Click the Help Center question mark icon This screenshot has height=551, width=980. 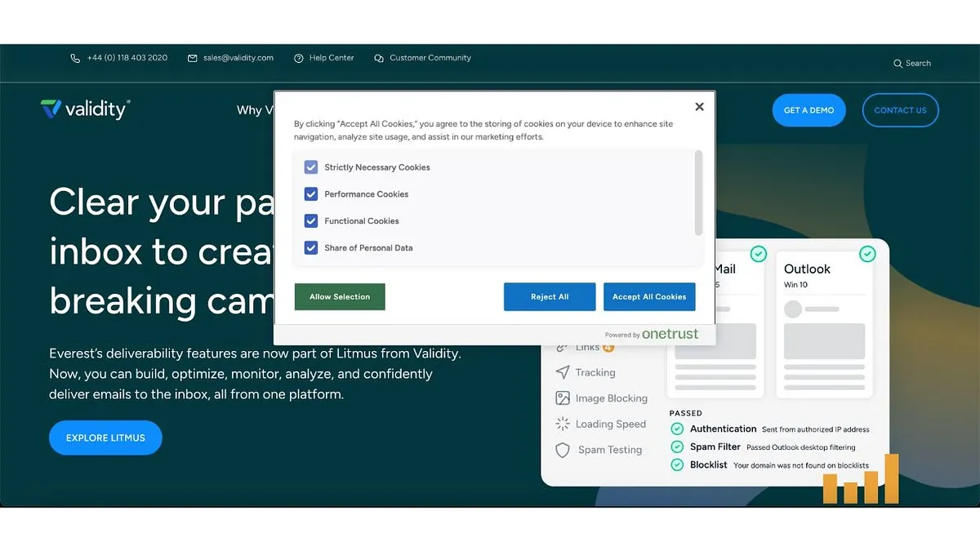coord(299,59)
